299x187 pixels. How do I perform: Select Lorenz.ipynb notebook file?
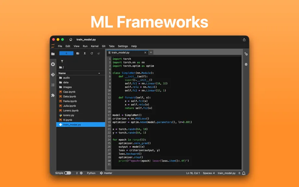pyautogui.click(x=80, y=110)
